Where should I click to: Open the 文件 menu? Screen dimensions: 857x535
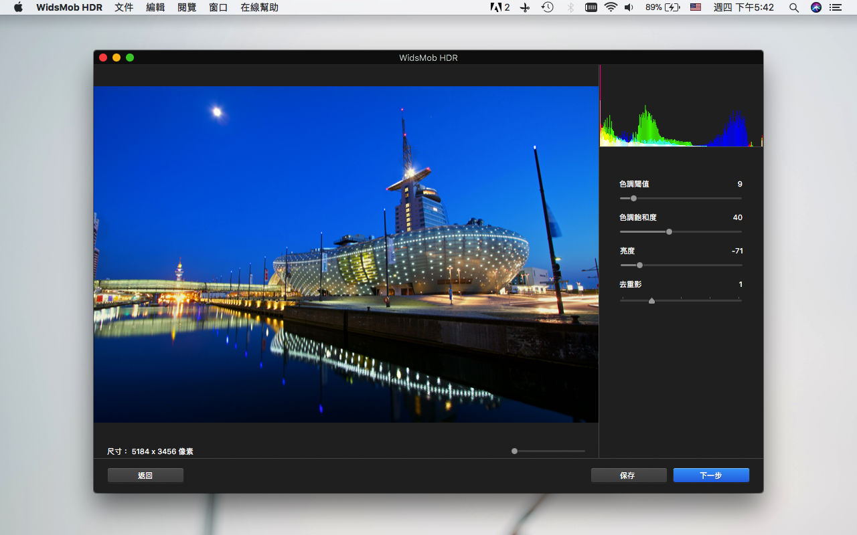click(x=124, y=7)
